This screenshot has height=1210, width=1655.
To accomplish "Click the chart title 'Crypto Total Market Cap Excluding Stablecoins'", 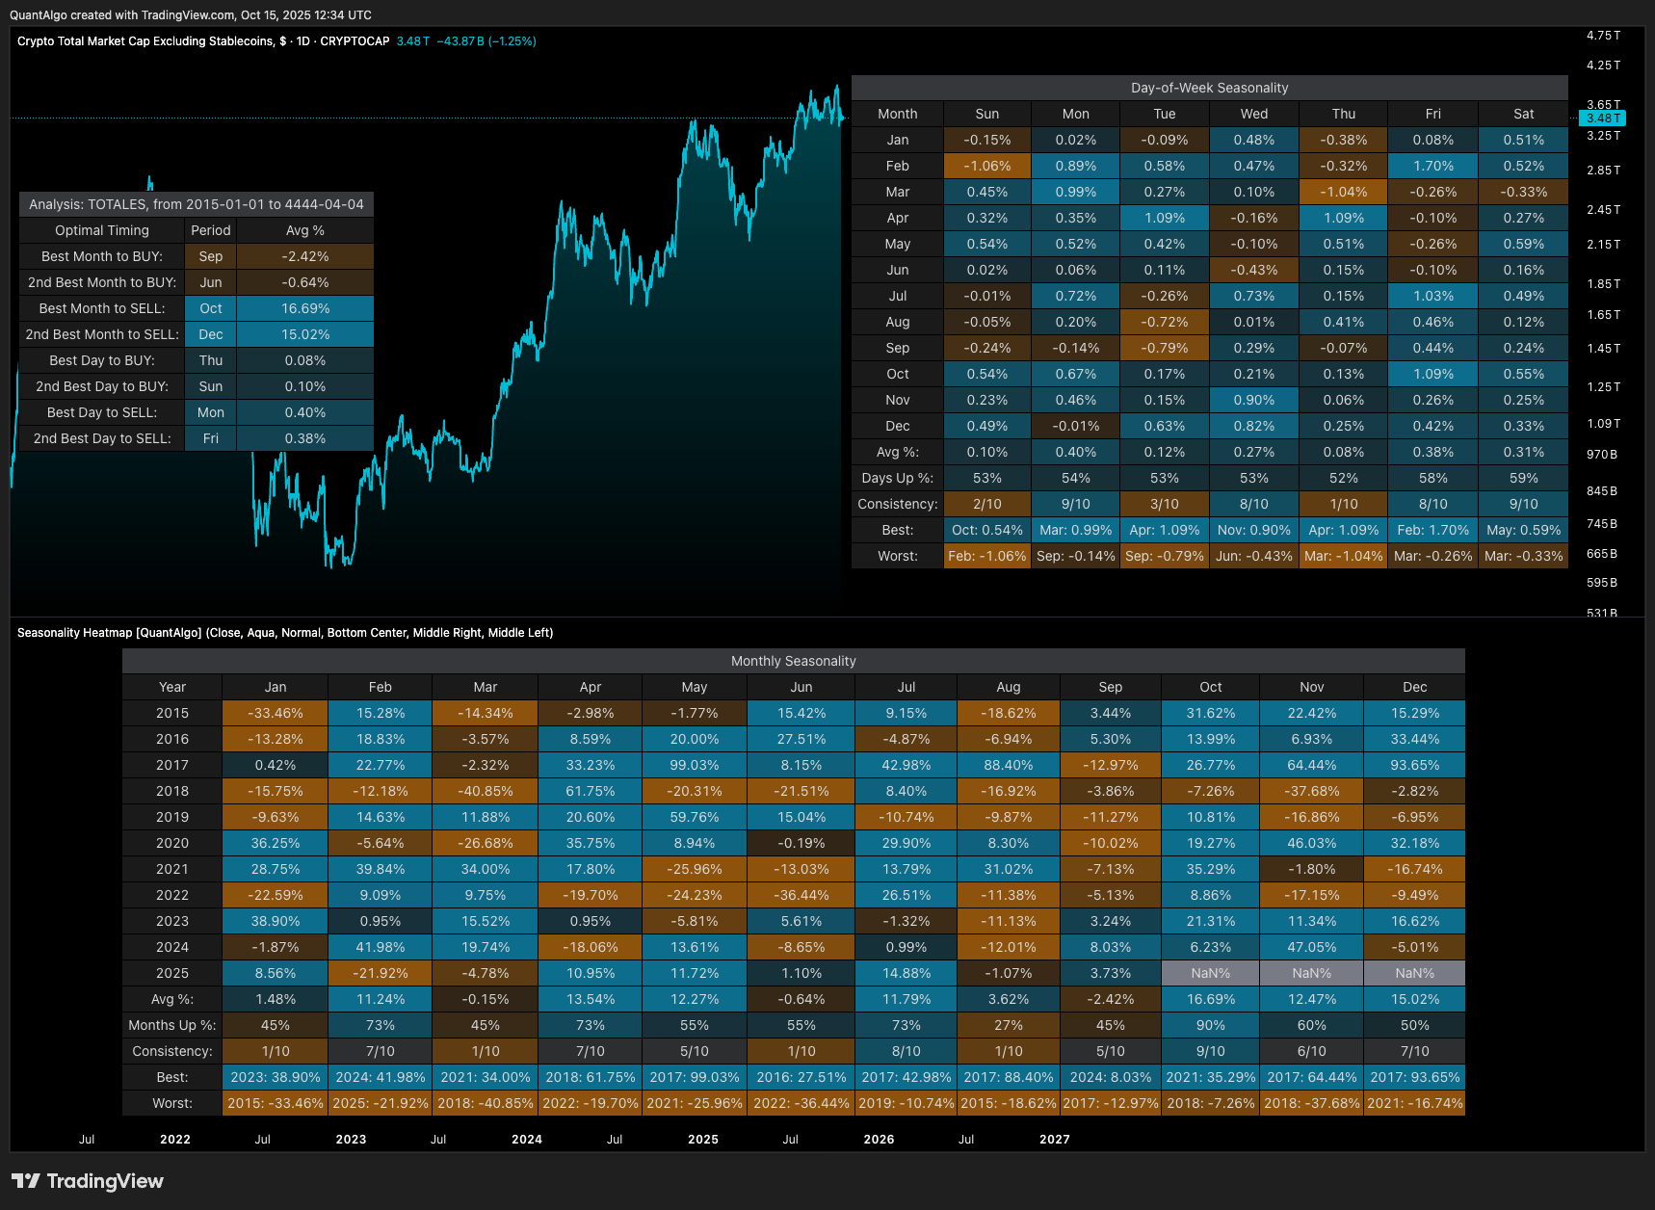I will (x=145, y=41).
